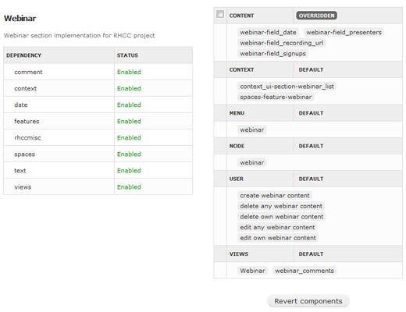Select the webinar-field_presenters component
The image size is (406, 312).
click(344, 32)
